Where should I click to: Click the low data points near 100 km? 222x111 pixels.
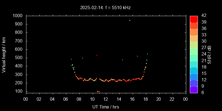[x=98, y=92]
